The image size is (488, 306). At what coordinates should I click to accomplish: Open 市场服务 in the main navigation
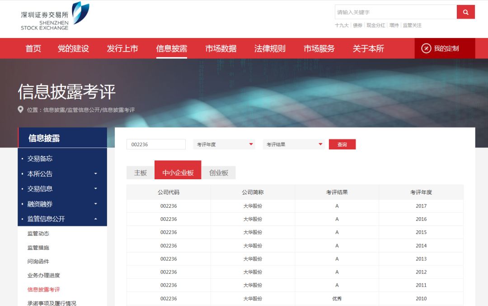point(319,48)
